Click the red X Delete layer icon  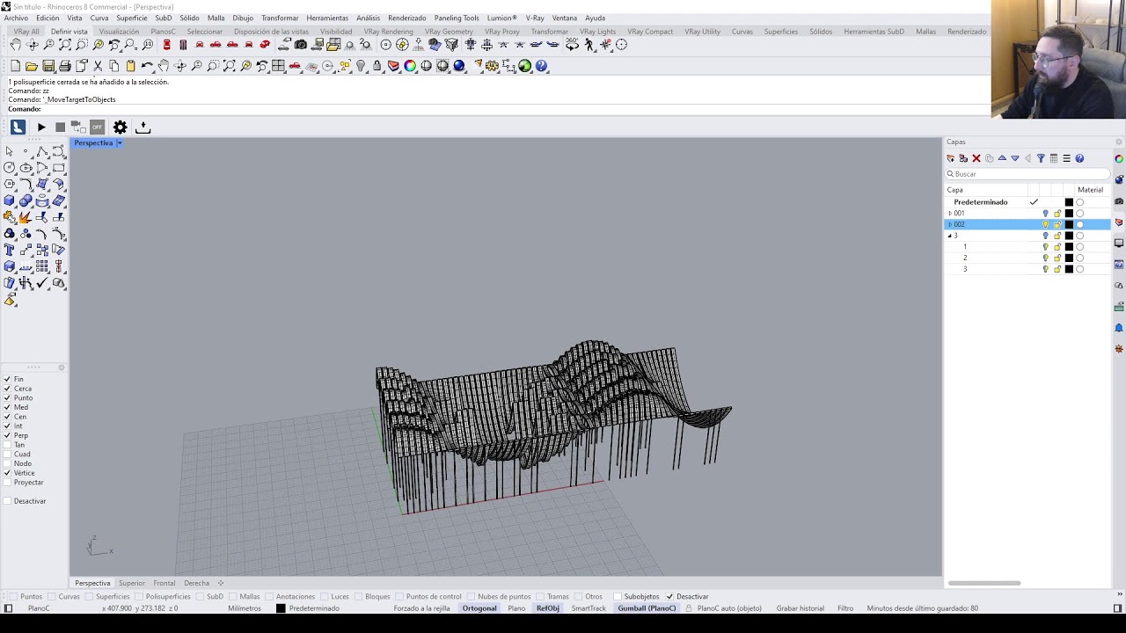pyautogui.click(x=976, y=158)
